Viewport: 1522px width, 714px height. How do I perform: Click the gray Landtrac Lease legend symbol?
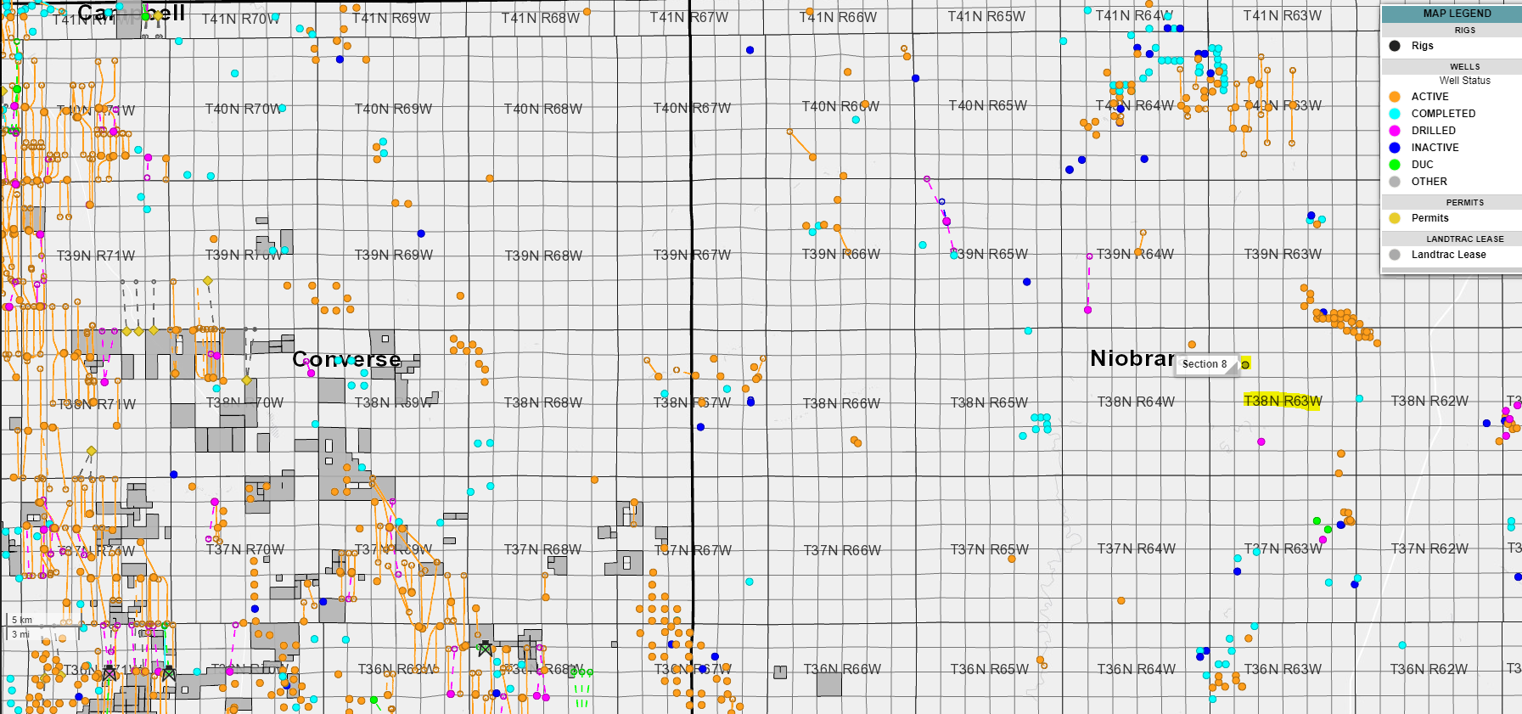[1395, 255]
